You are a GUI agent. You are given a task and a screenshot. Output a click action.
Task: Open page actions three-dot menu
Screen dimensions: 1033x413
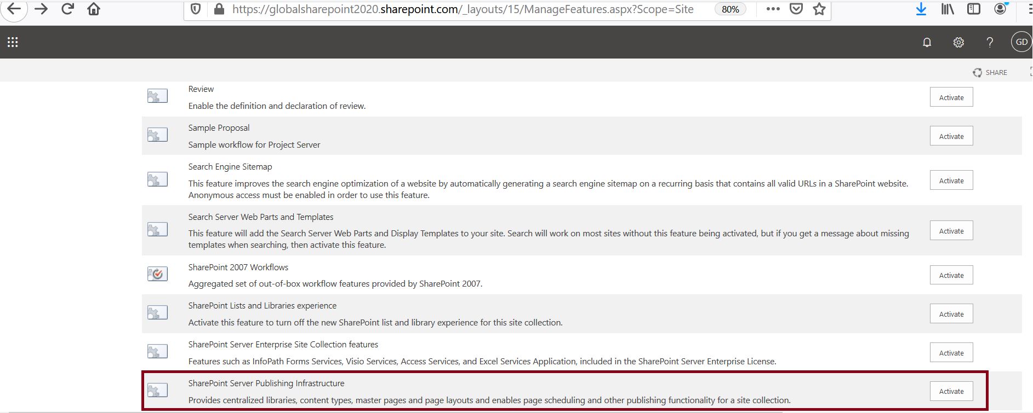click(773, 9)
